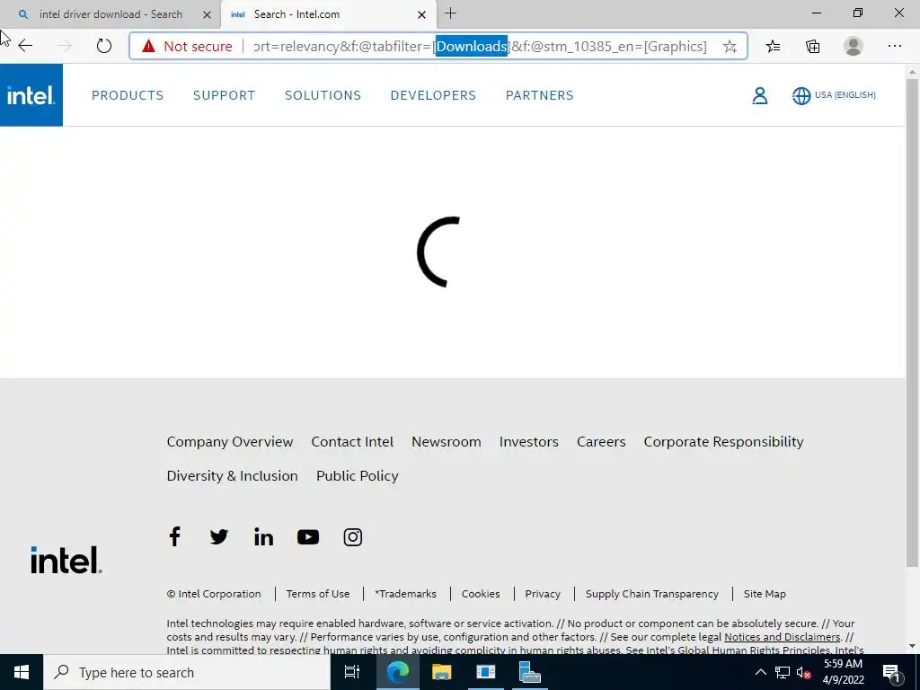The width and height of the screenshot is (920, 690).
Task: Open Site Map footer link
Action: [765, 594]
